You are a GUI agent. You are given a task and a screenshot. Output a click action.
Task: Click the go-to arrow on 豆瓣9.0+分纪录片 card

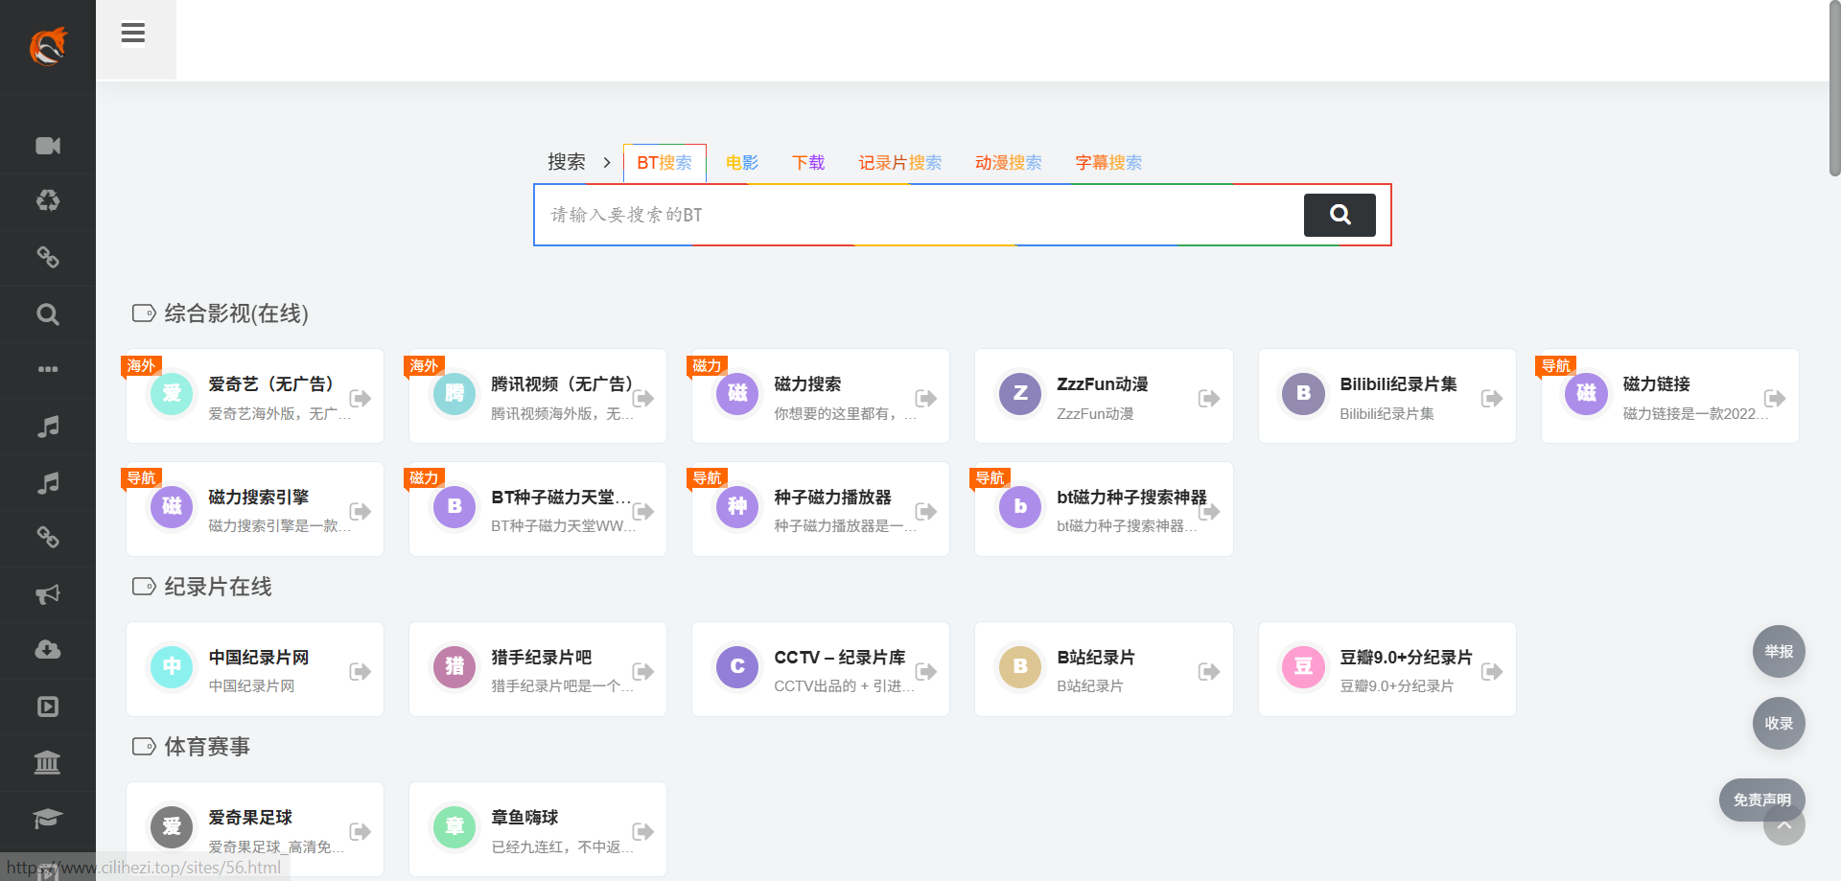1492,671
